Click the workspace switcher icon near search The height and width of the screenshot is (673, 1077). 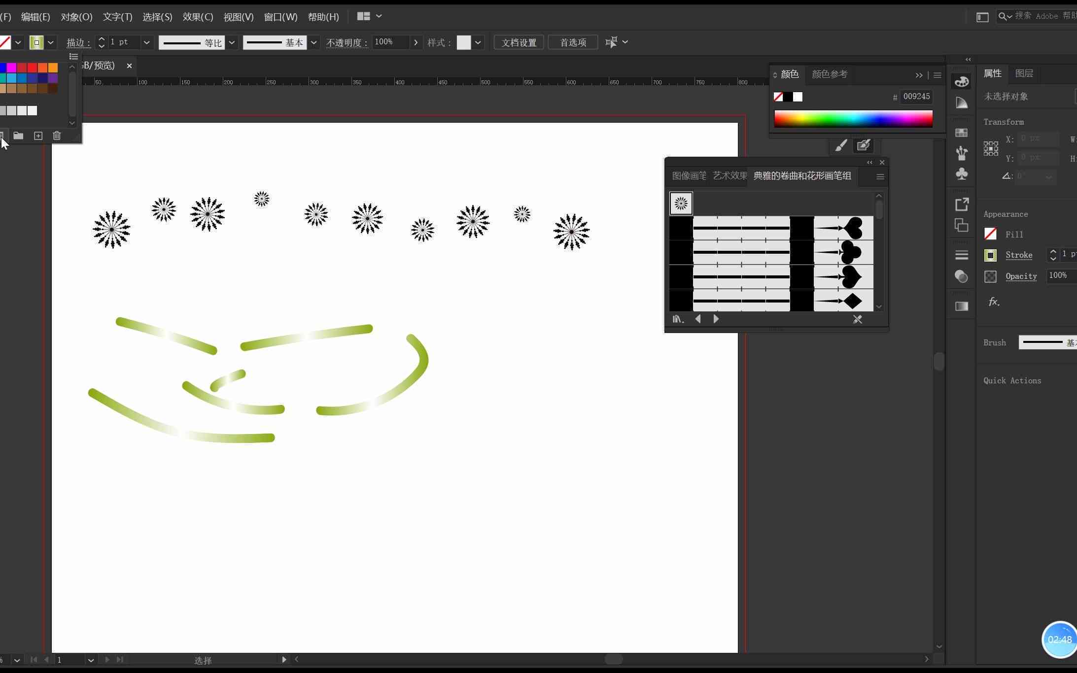tap(982, 17)
